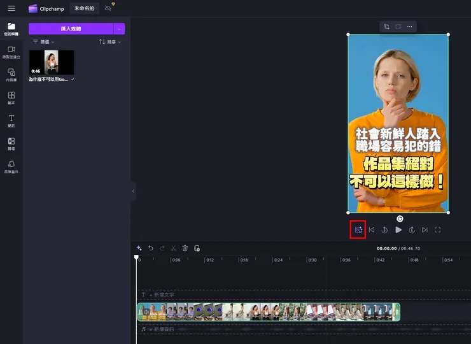
Task: Select the video clip on timeline
Action: point(269,312)
